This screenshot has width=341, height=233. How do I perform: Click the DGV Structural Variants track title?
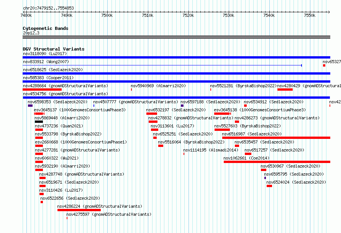[x=54, y=49]
